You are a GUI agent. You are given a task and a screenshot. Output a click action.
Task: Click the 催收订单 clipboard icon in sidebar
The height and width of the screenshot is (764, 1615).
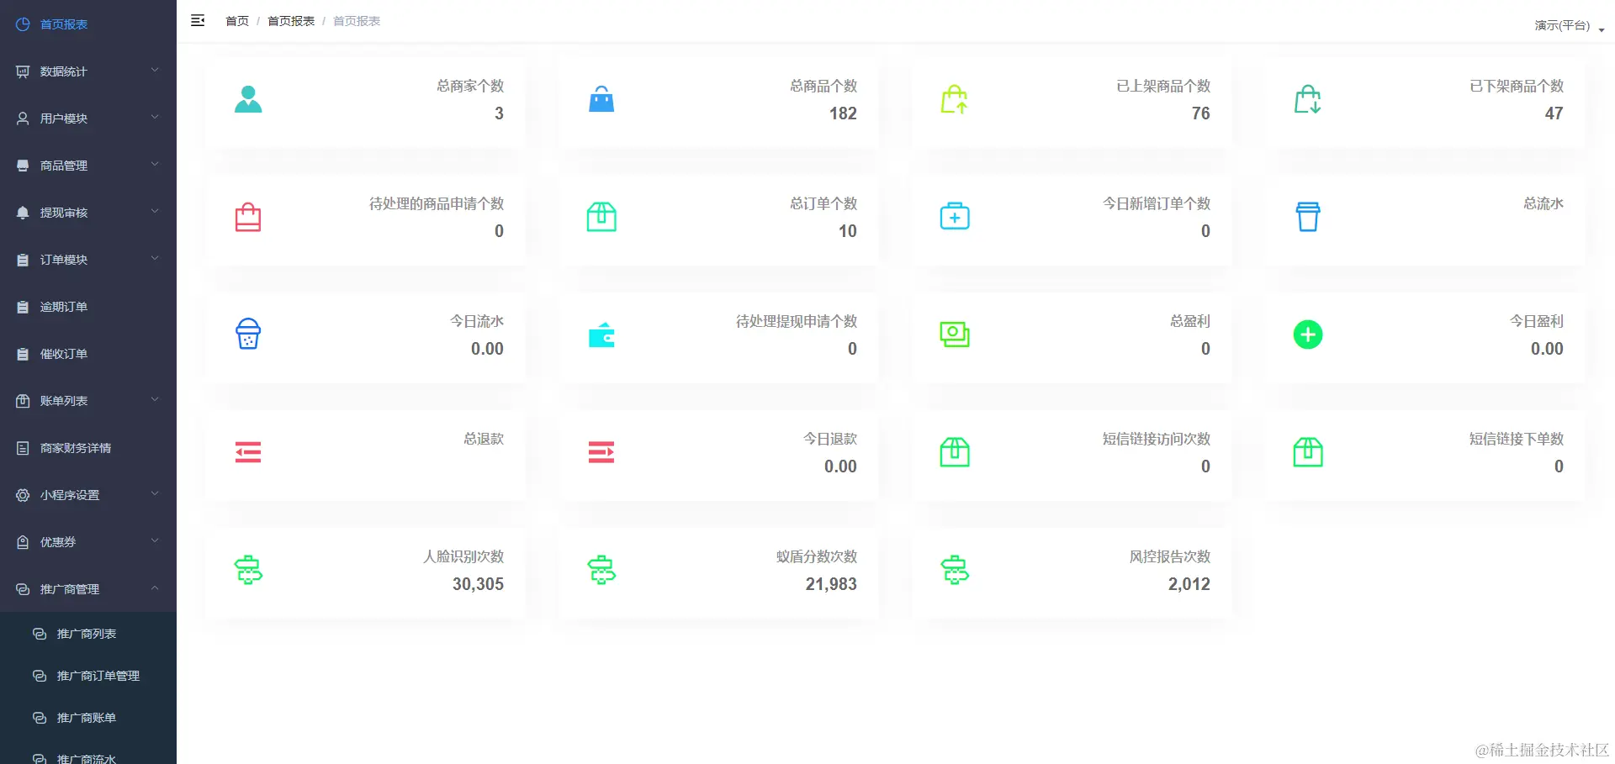click(23, 354)
